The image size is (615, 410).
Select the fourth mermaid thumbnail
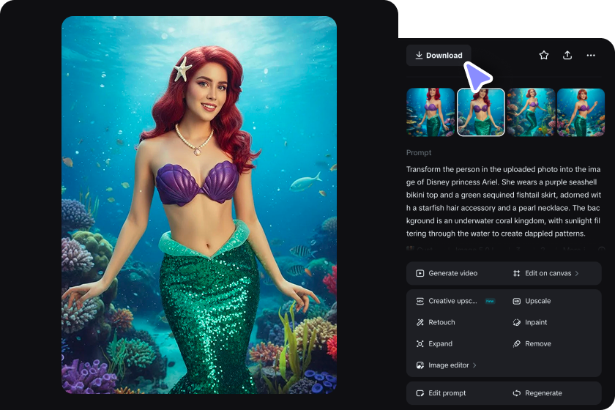coord(581,112)
